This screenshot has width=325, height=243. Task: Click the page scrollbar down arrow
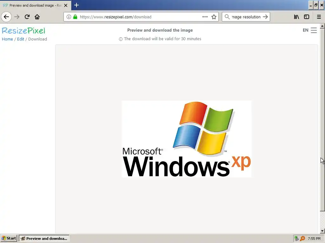tap(322, 231)
